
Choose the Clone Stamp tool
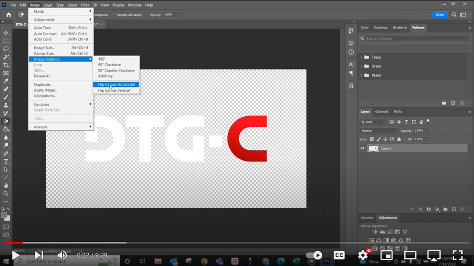coord(6,105)
